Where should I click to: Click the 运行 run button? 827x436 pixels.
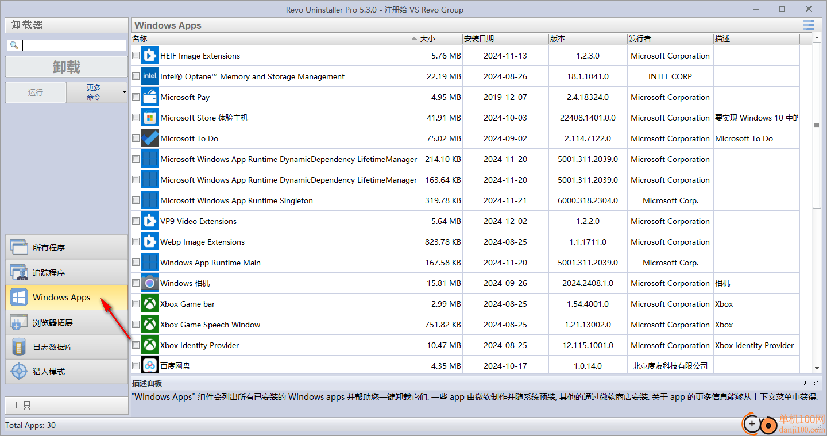point(36,92)
